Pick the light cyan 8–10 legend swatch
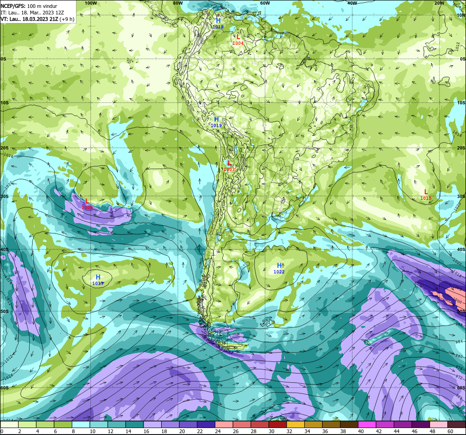 click(81, 424)
